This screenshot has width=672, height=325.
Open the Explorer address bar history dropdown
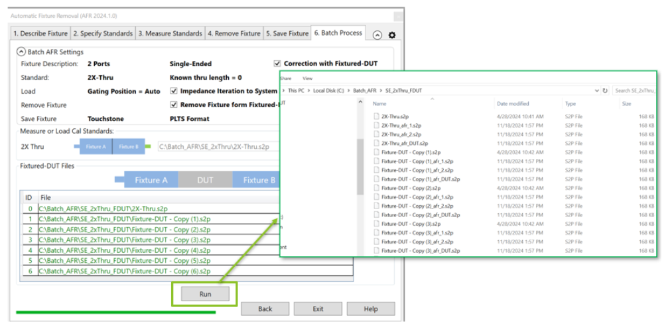[x=596, y=90]
